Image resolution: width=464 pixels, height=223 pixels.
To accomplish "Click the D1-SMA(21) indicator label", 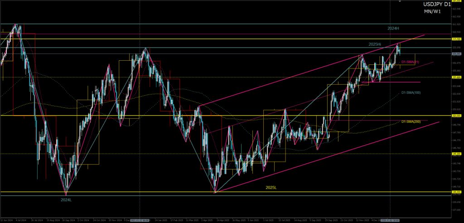I will pyautogui.click(x=410, y=62).
